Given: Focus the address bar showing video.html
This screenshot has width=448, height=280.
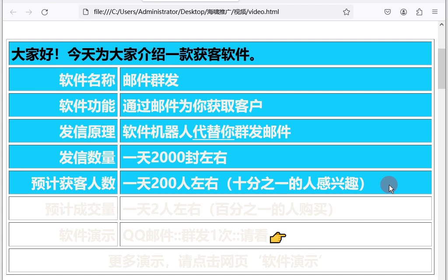Looking at the screenshot, I should (210, 12).
